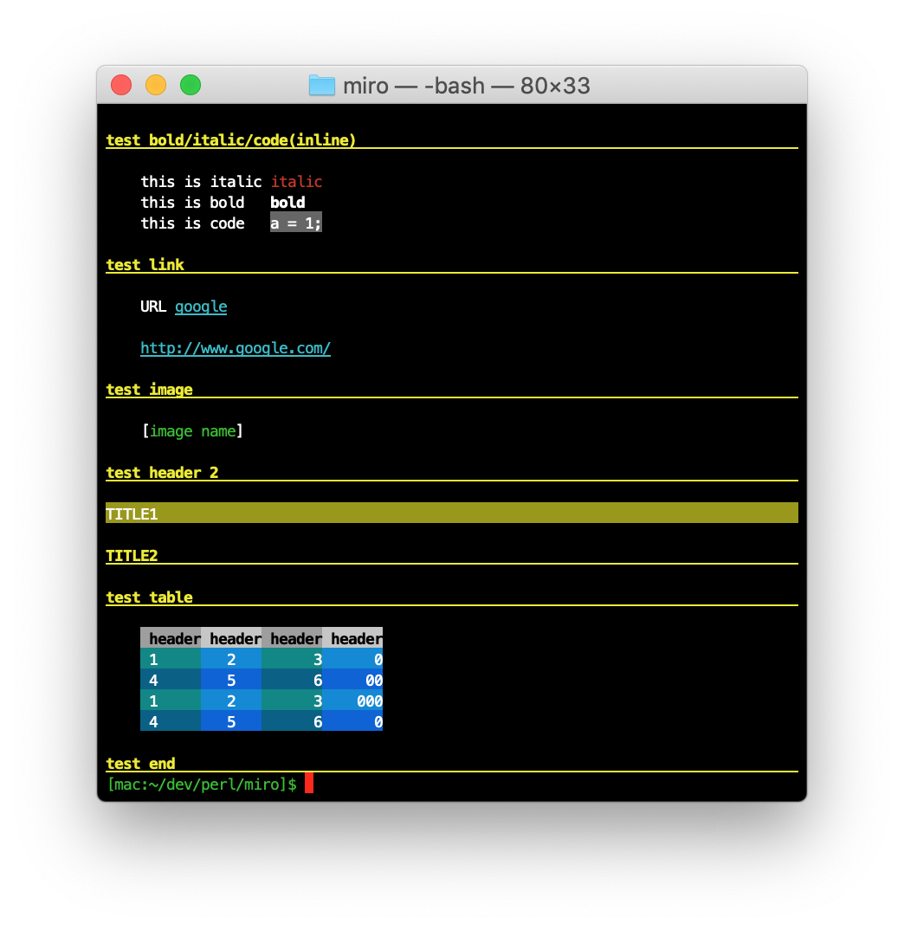Click the 'test table' heading
This screenshot has width=904, height=930.
pyautogui.click(x=150, y=597)
